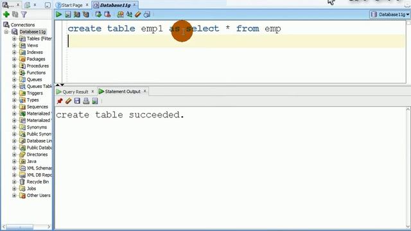Select the XML Schemas tree item
The height and width of the screenshot is (231, 411).
[x=39, y=168]
